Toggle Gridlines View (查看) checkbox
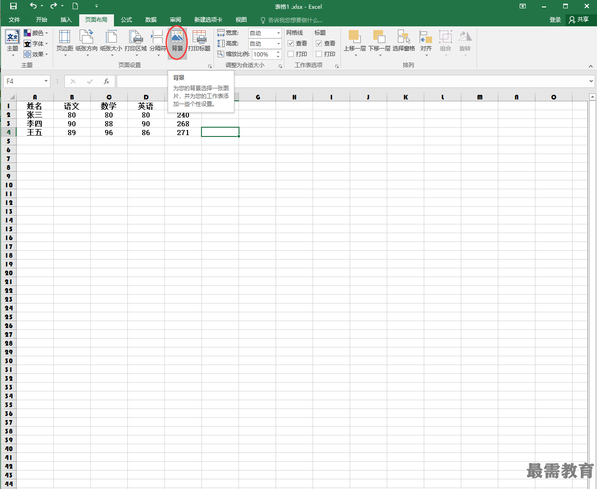 (x=291, y=43)
